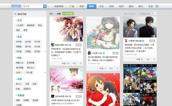This screenshot has width=172, height=106.
Task: Select the highlighted 娱乐 tab
Action: 92,6
